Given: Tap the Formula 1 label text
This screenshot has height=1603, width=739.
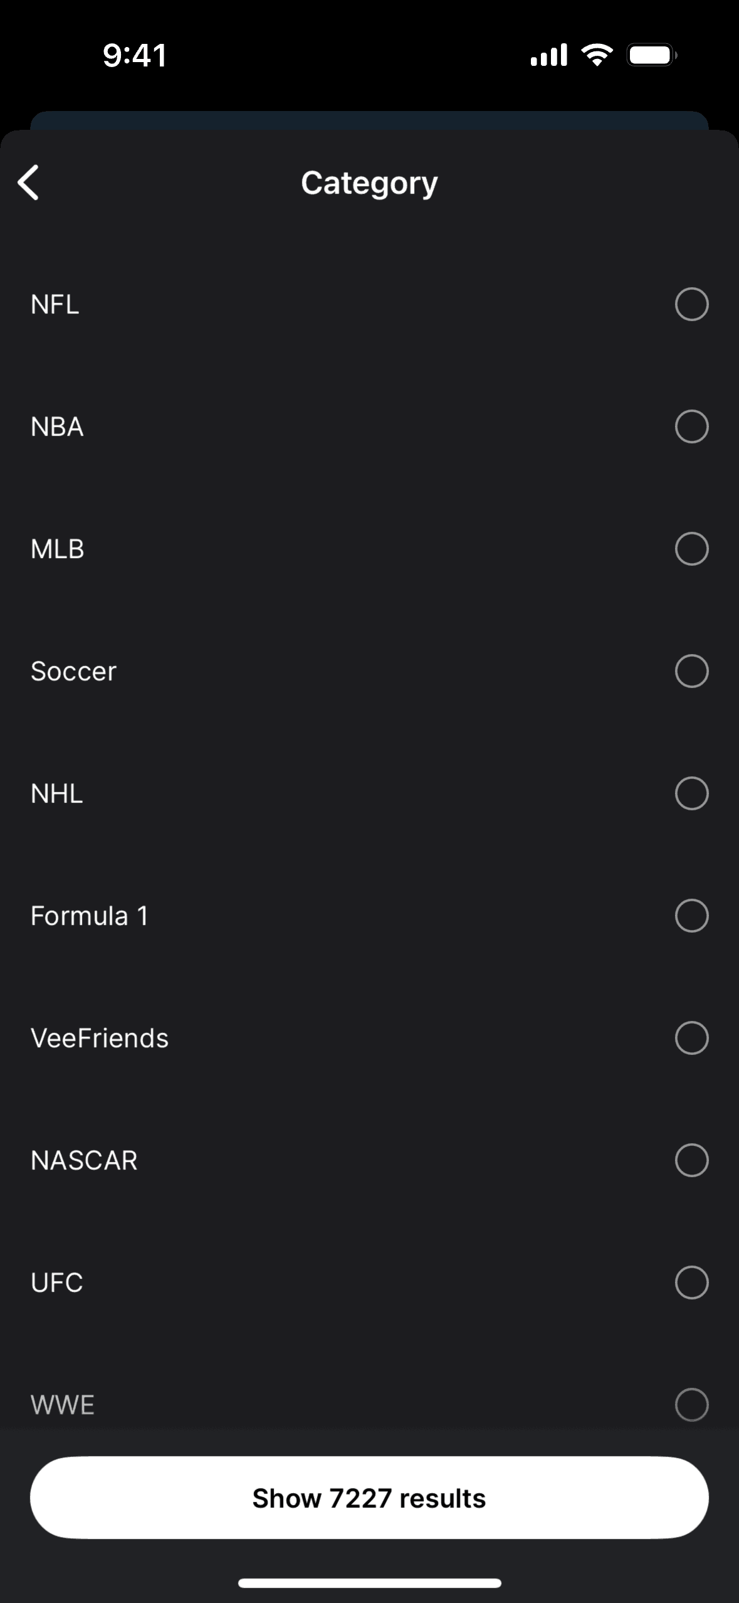Looking at the screenshot, I should [90, 916].
